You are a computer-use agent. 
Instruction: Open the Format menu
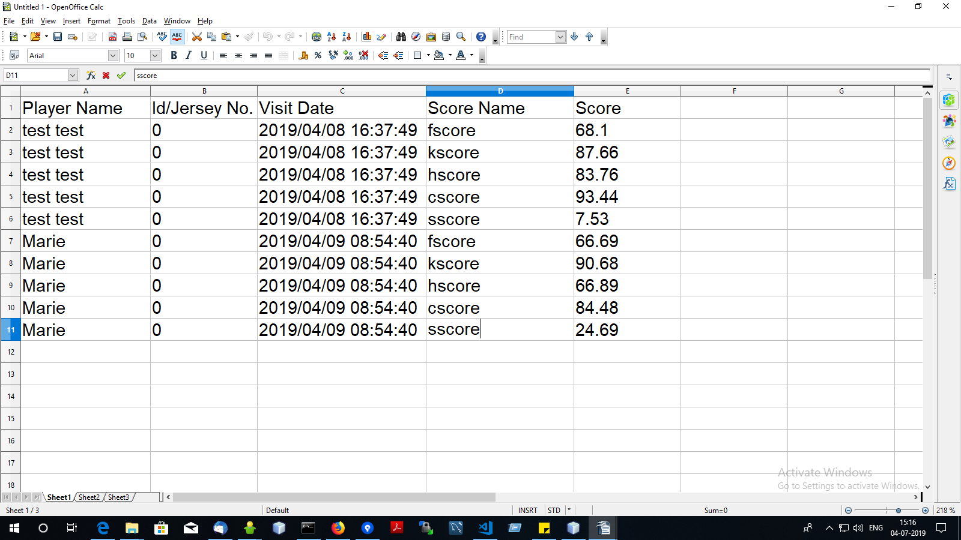click(99, 21)
